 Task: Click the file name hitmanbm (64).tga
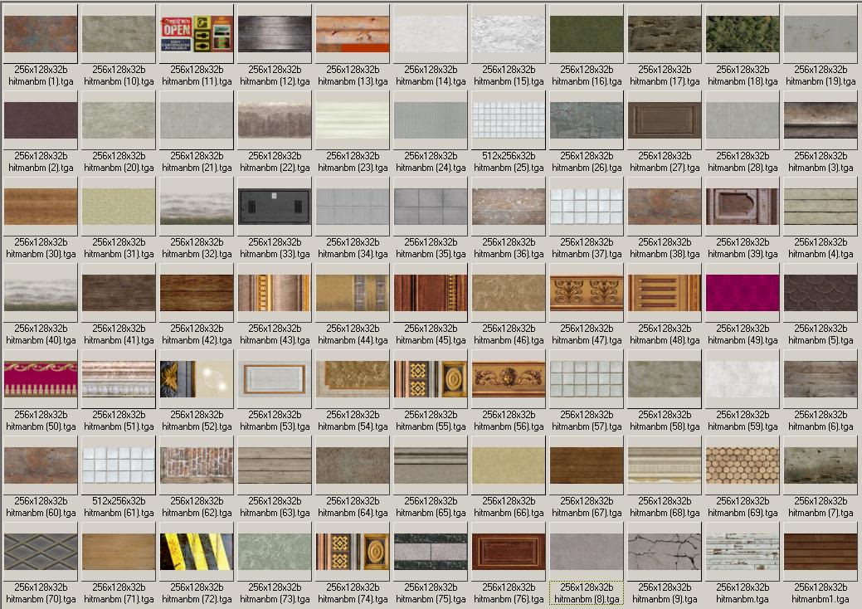pyautogui.click(x=353, y=513)
